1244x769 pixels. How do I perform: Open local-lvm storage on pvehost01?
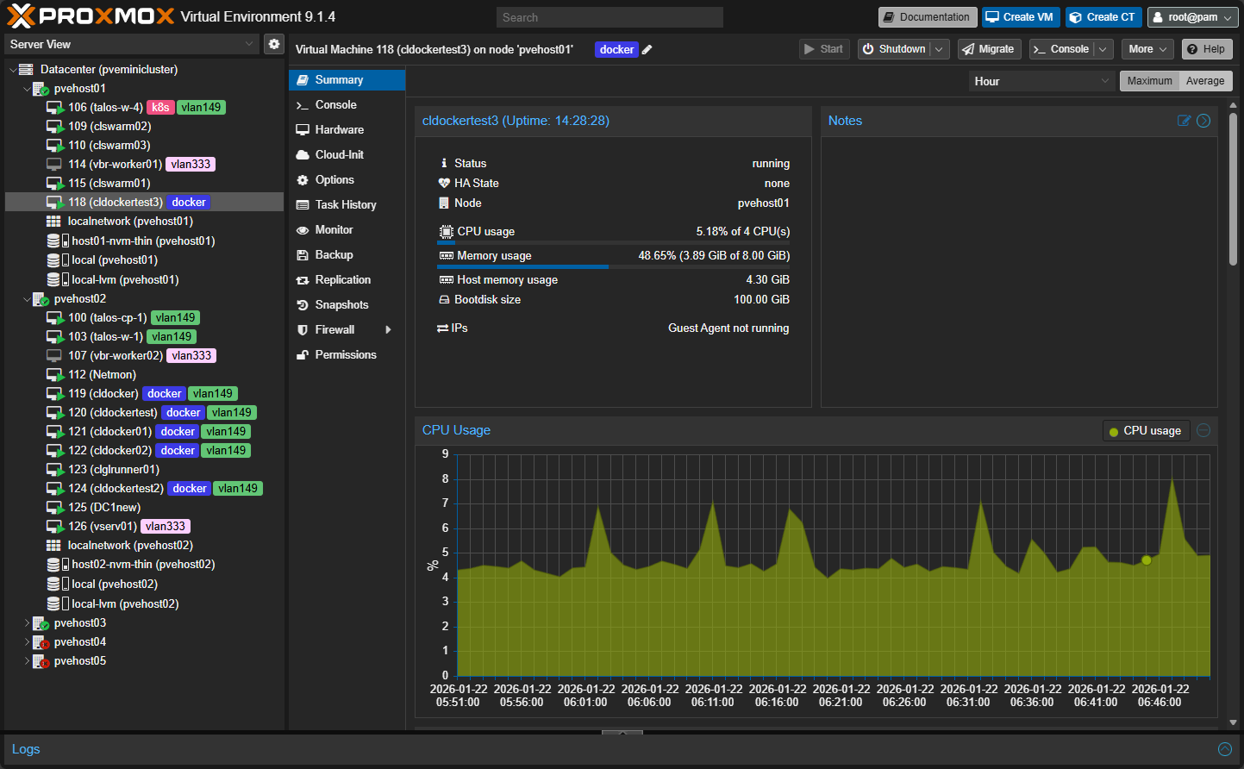[125, 279]
